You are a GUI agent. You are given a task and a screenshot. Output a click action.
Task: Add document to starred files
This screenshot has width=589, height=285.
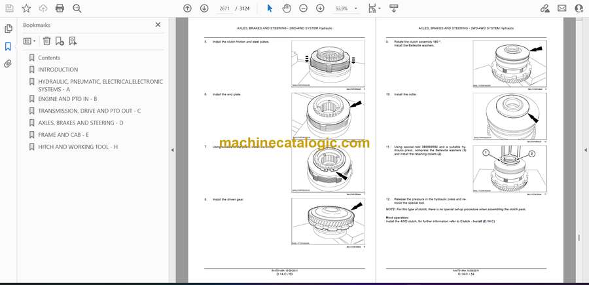[x=26, y=9]
